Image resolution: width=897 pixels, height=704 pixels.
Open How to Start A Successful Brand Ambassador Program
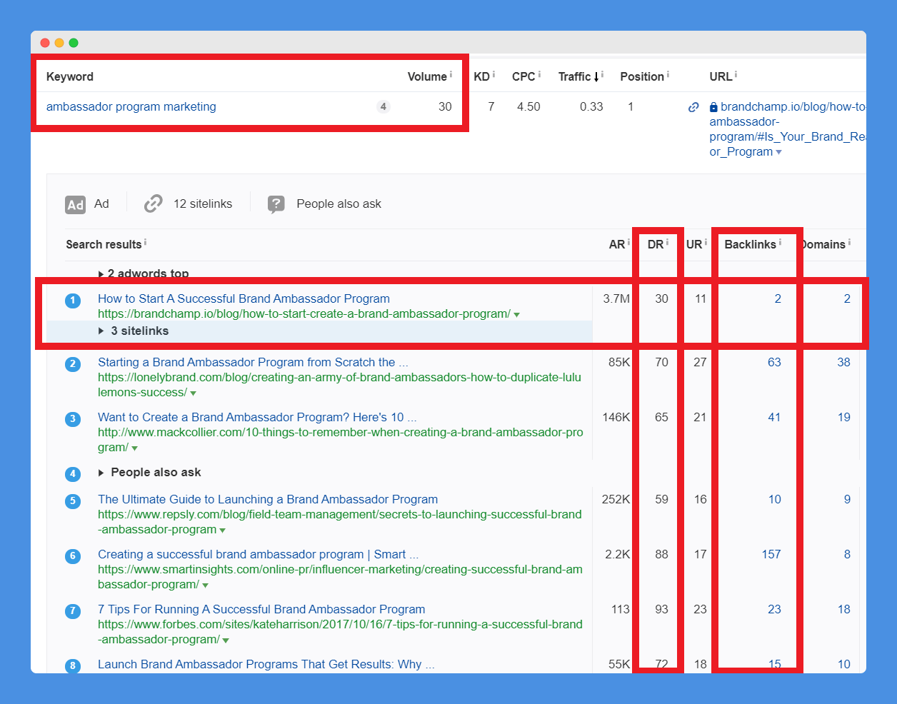pyautogui.click(x=244, y=298)
